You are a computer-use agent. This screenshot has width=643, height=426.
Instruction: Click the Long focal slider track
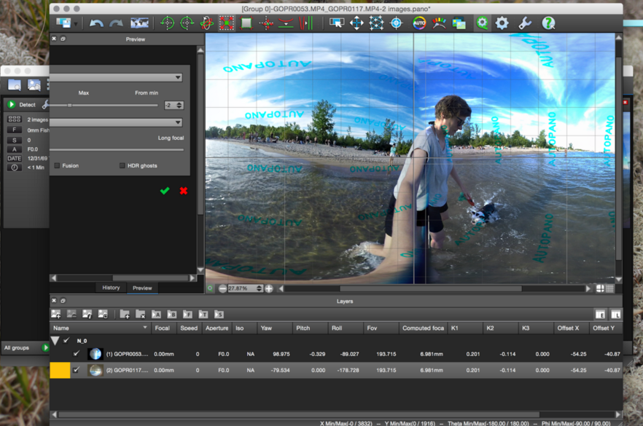point(117,149)
